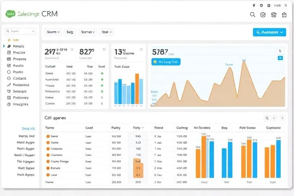Click the grid icon beside sidebar Pnortts
294x196 pixels.
tap(9, 52)
